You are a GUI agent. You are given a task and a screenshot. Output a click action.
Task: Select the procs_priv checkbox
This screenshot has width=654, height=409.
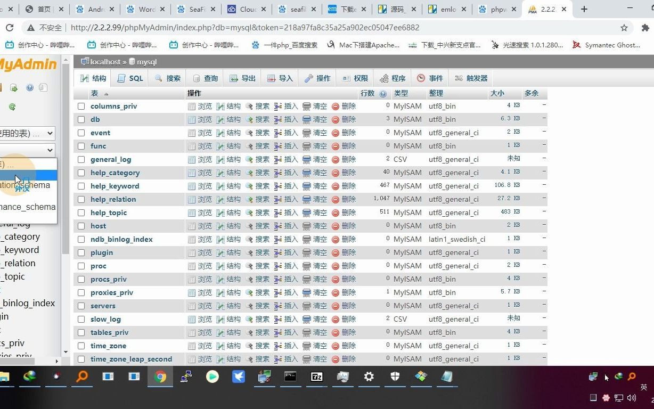click(x=81, y=279)
